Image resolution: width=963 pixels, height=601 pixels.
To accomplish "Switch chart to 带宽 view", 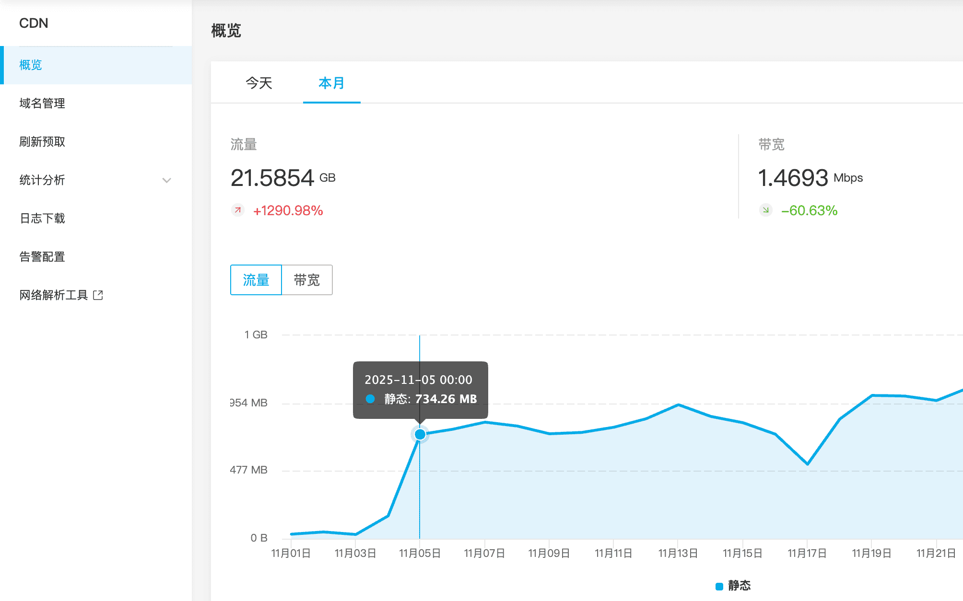I will click(x=307, y=280).
